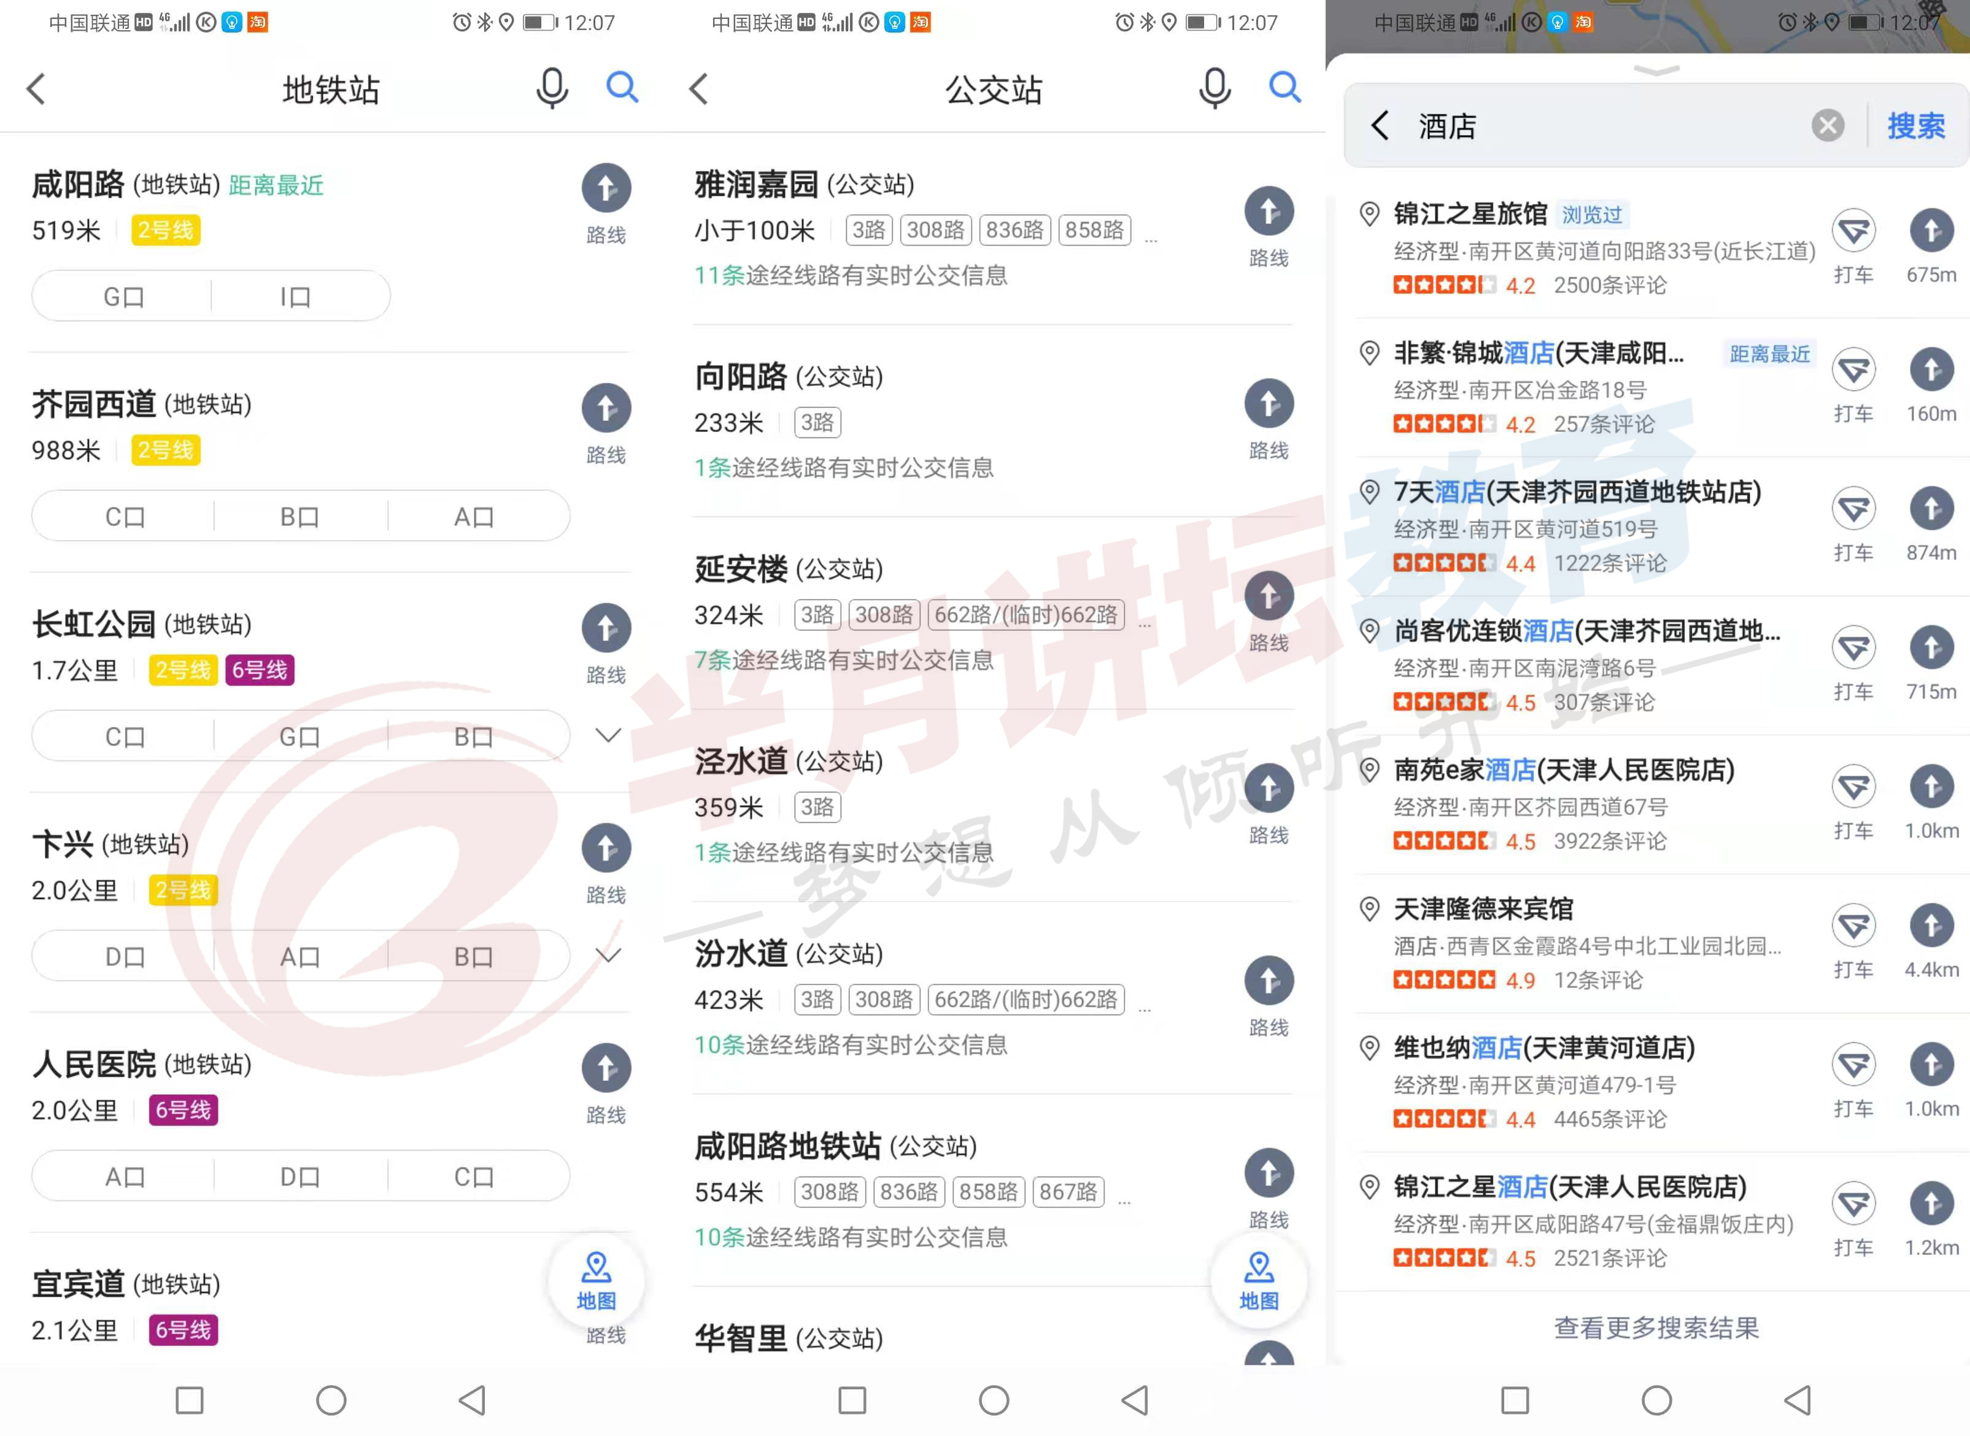Expand more exits for 卞兴 station
1970x1436 pixels.
point(608,955)
